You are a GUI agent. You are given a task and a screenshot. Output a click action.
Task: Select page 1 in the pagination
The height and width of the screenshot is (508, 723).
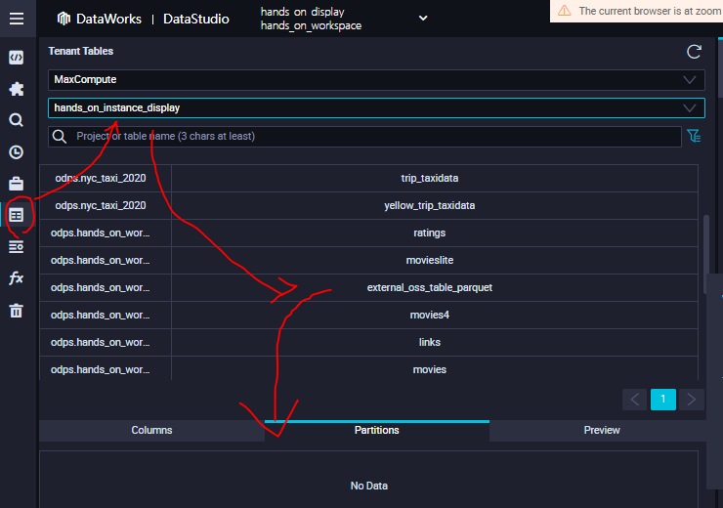click(x=663, y=400)
